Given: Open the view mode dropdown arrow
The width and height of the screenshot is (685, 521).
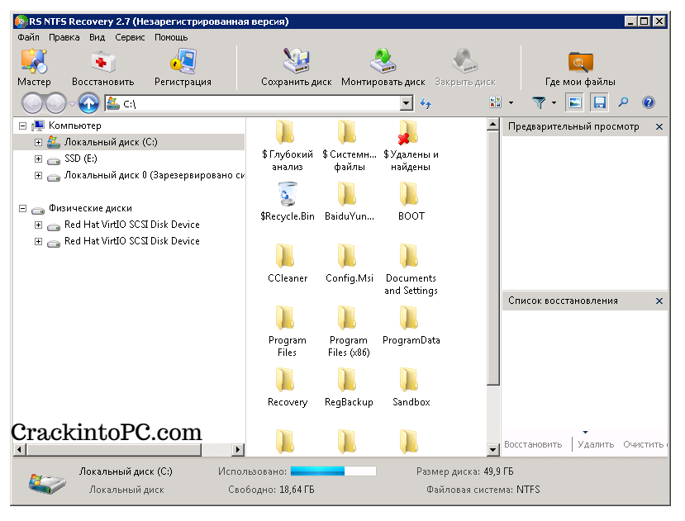Looking at the screenshot, I should coord(511,103).
